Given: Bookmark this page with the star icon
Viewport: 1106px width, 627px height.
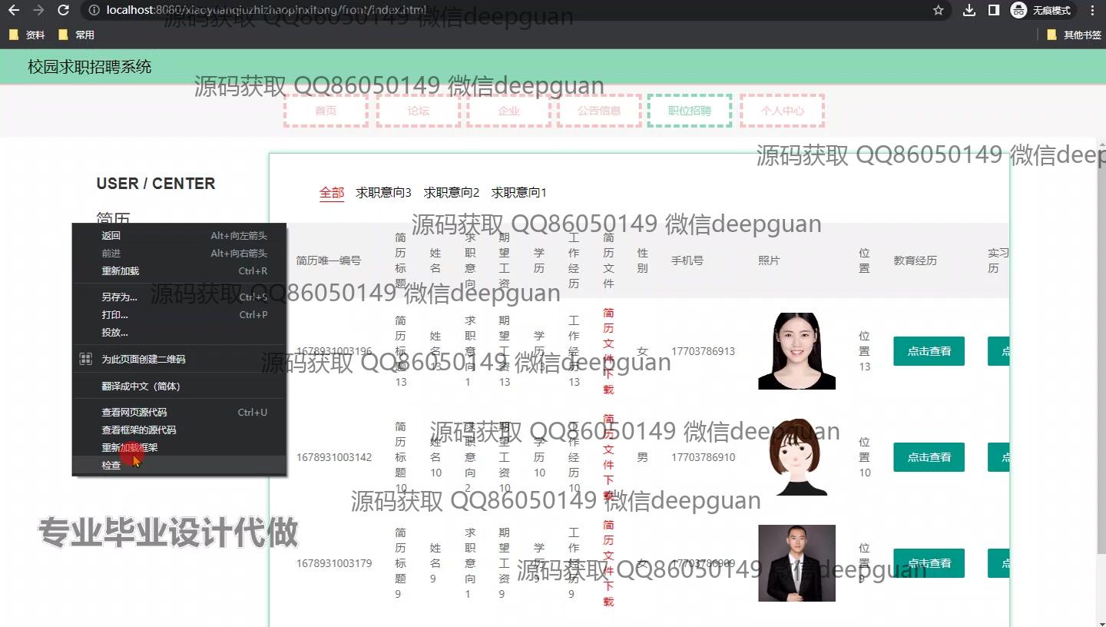Looking at the screenshot, I should [x=938, y=10].
